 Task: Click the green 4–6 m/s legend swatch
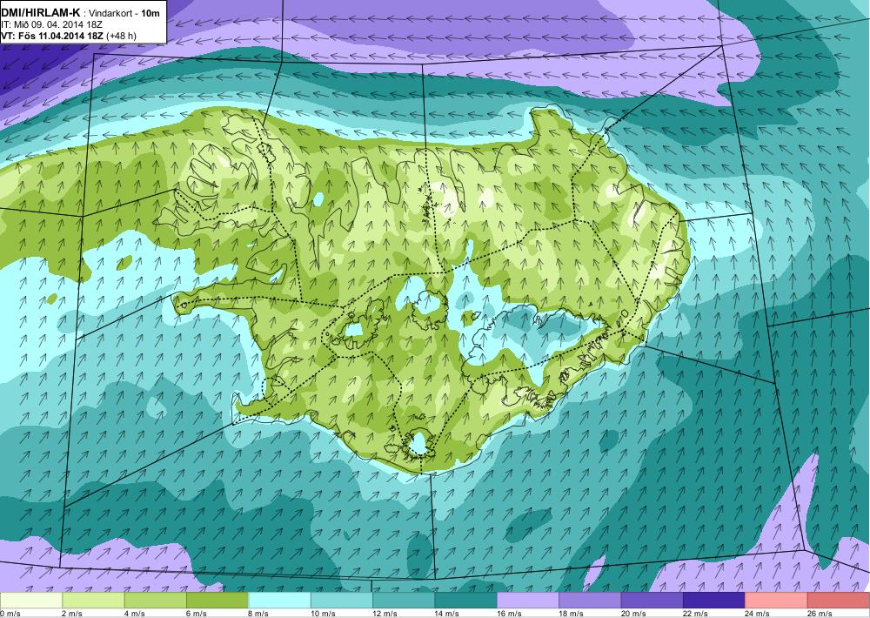pos(156,601)
